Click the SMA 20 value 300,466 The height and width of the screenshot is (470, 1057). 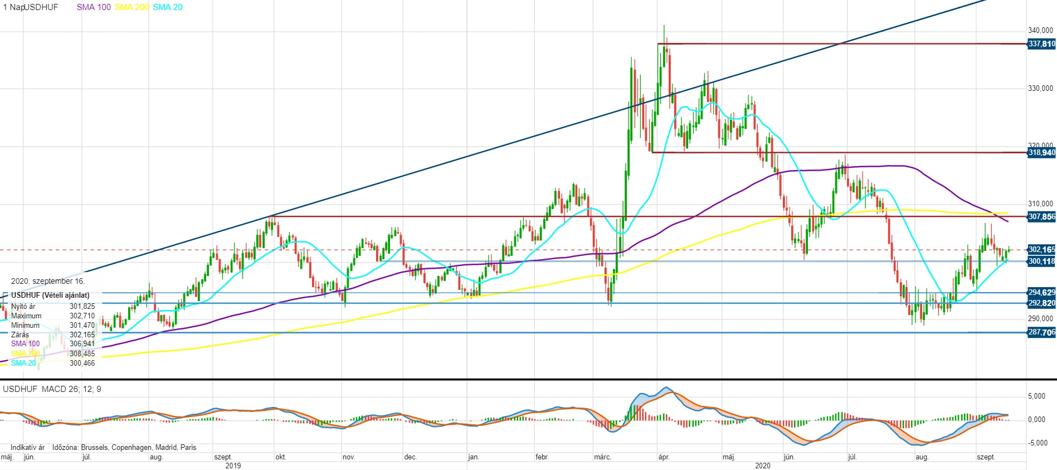pos(82,363)
